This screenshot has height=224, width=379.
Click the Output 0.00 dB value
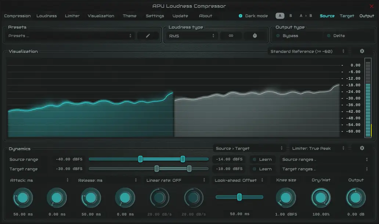coord(356,214)
